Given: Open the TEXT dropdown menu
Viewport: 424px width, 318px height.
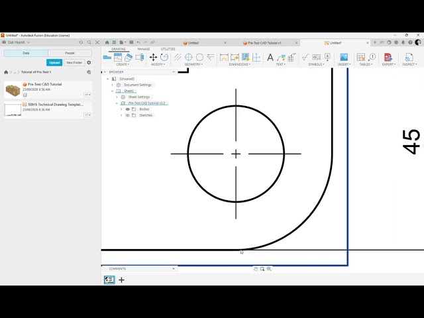Looking at the screenshot, I should [x=281, y=64].
